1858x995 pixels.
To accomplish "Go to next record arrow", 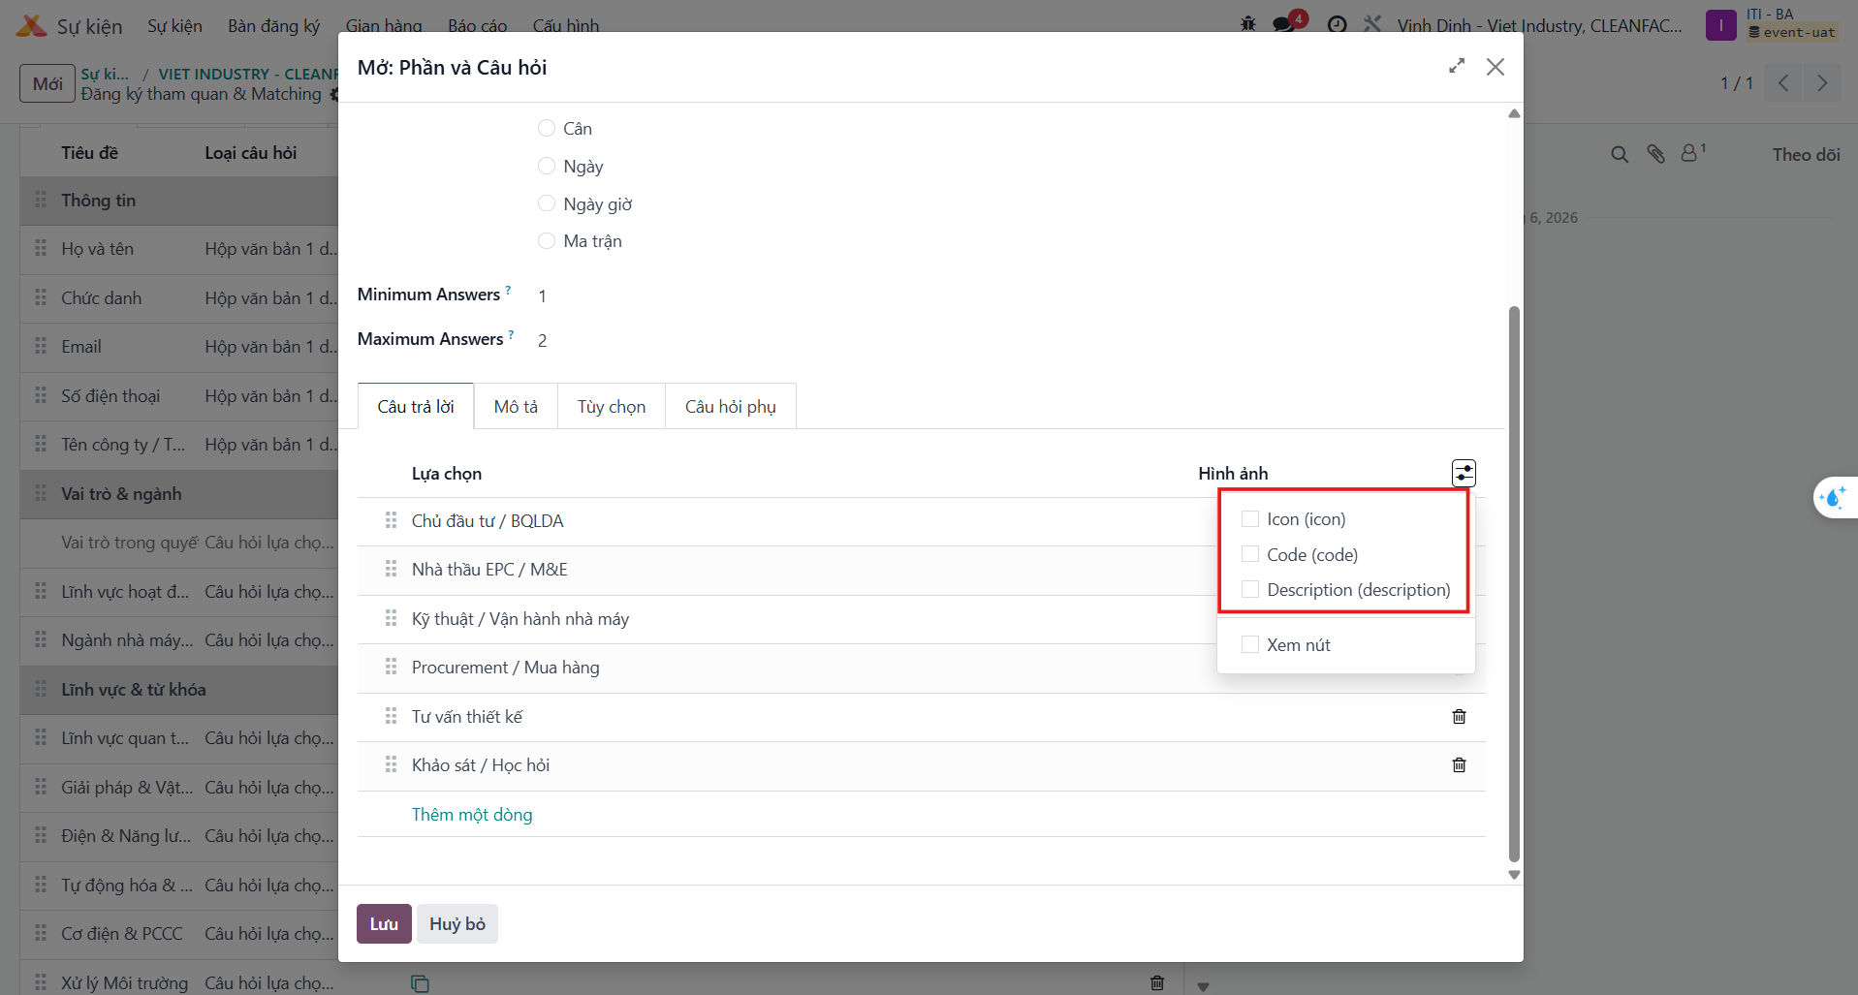I will click(x=1822, y=83).
